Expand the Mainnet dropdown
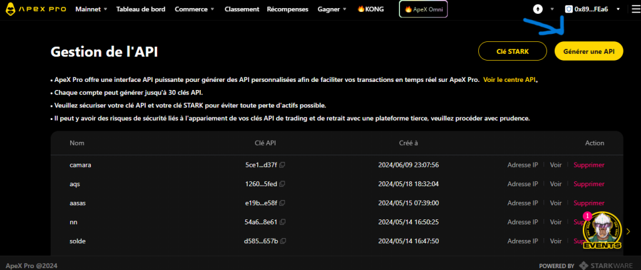The height and width of the screenshot is (270, 641). click(x=91, y=9)
